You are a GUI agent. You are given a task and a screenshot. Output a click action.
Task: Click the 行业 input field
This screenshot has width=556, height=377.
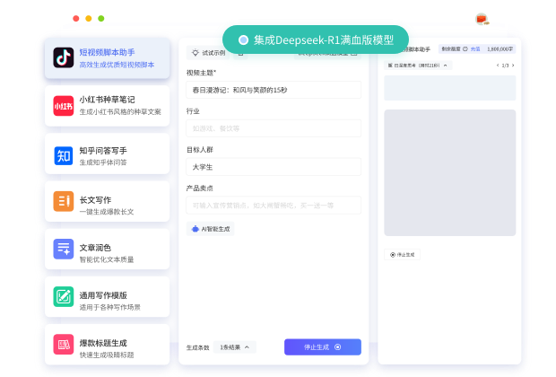click(274, 128)
